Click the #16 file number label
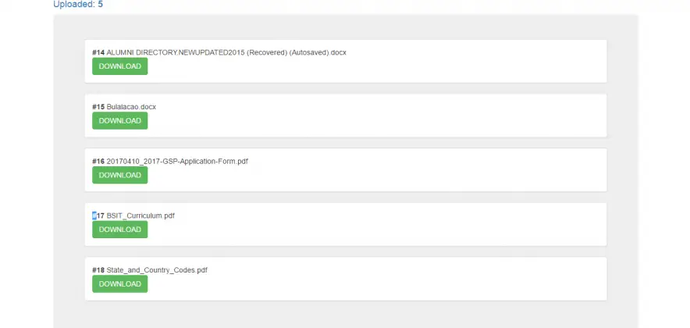Viewport: 690px width, 328px height. pyautogui.click(x=98, y=162)
